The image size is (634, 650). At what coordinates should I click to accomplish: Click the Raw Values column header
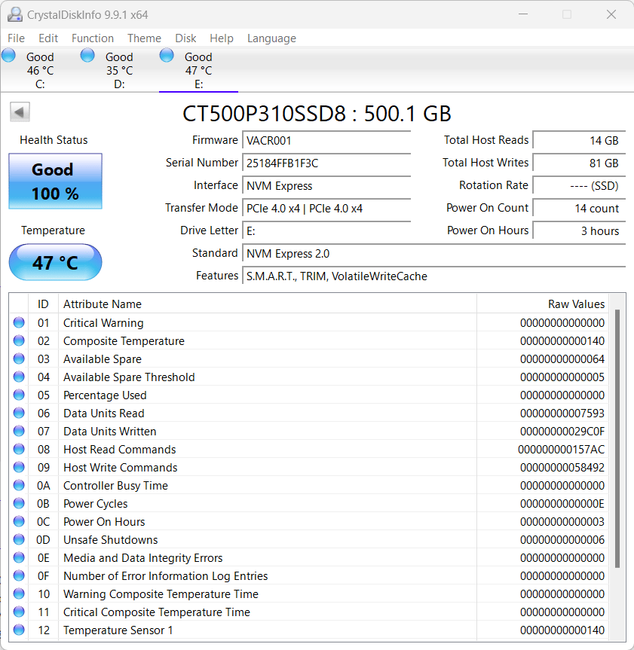point(543,304)
